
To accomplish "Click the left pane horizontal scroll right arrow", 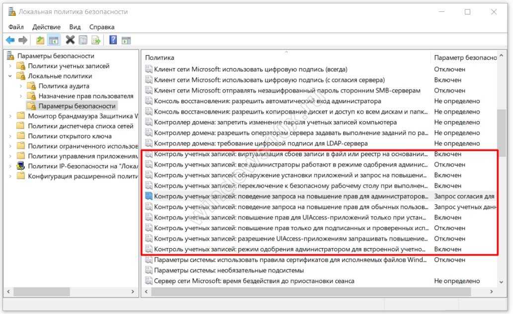I will [133, 292].
